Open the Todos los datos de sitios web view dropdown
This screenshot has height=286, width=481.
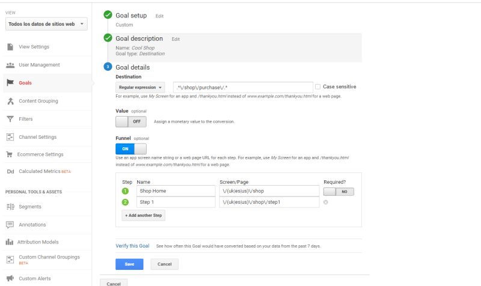pos(46,24)
